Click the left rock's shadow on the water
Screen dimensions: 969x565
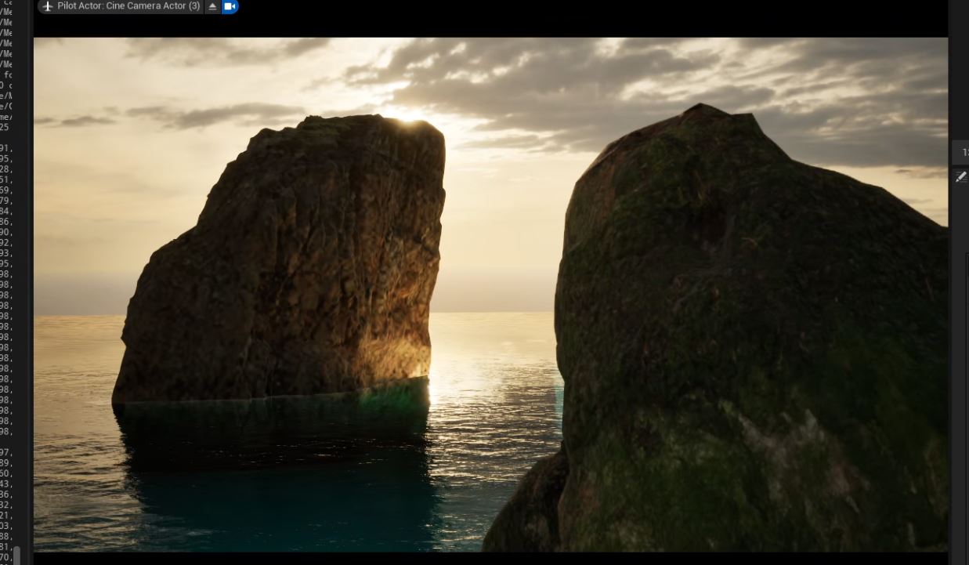tap(274, 455)
